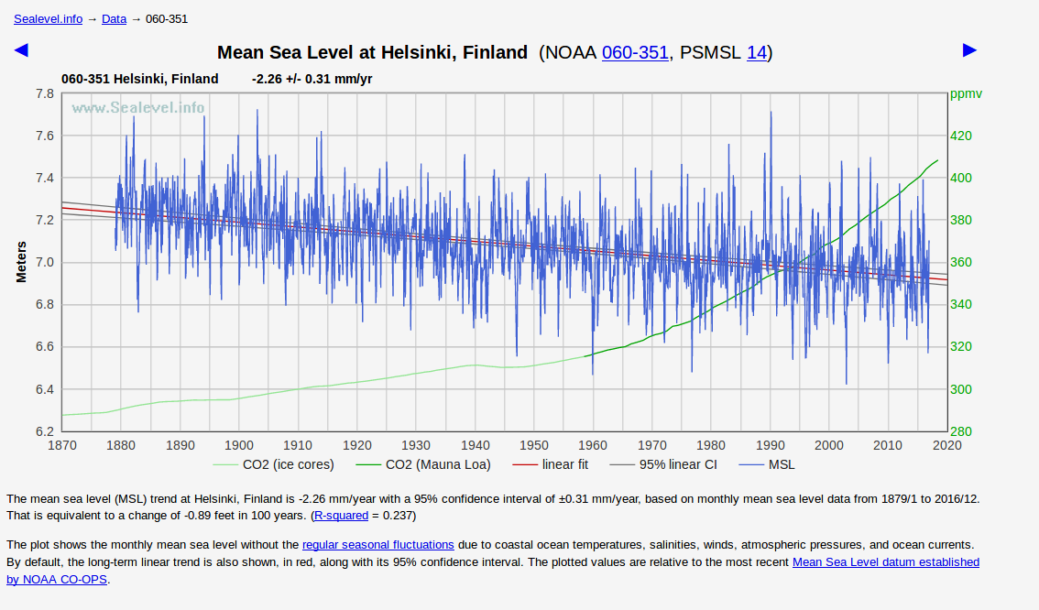Open the Sealevel.info breadcrumb link
Screen dimensions: 1039x610
48,18
